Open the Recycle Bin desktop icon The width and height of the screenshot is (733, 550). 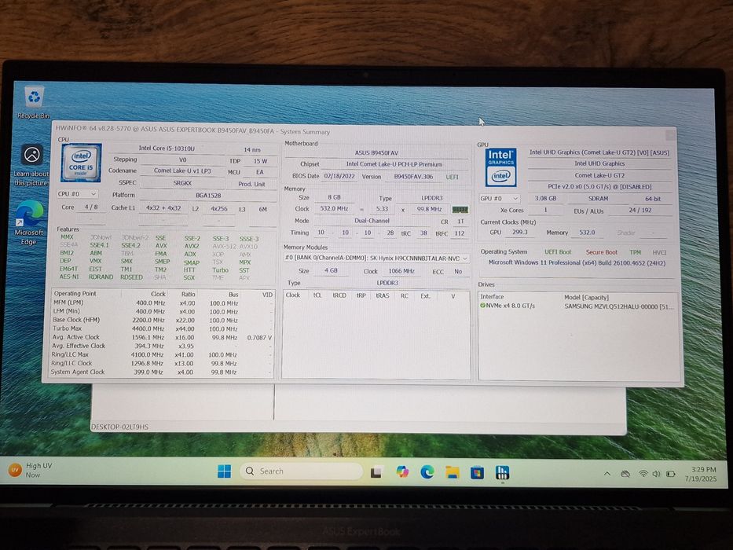point(34,101)
